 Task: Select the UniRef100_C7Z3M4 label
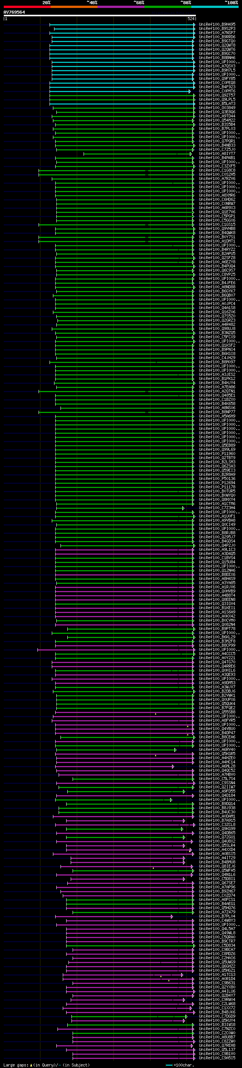tap(217, 508)
